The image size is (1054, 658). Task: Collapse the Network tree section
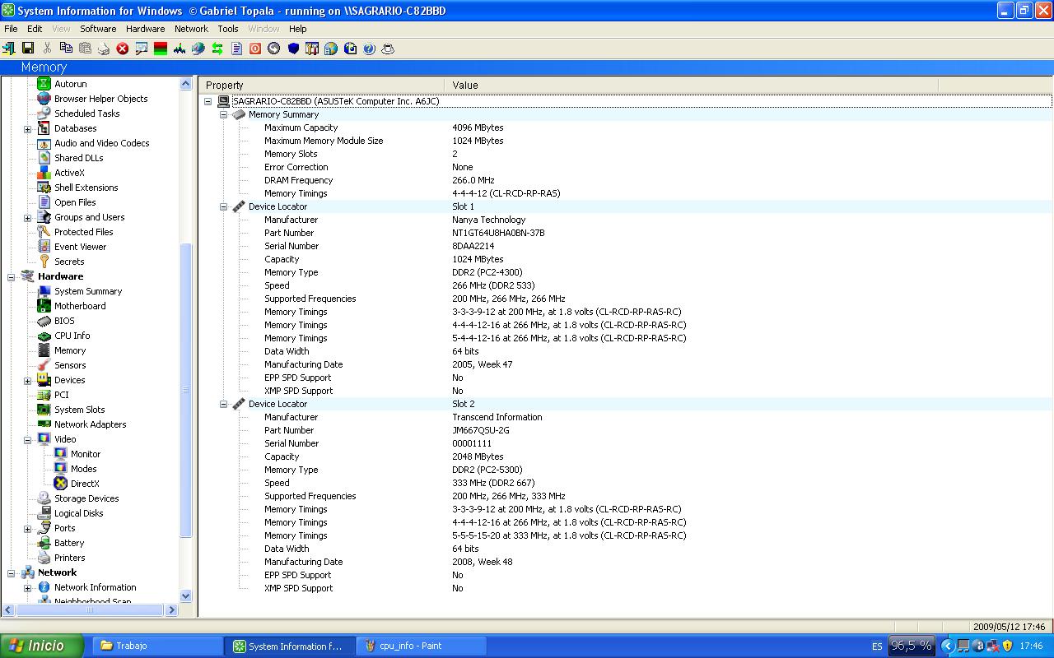[11, 573]
